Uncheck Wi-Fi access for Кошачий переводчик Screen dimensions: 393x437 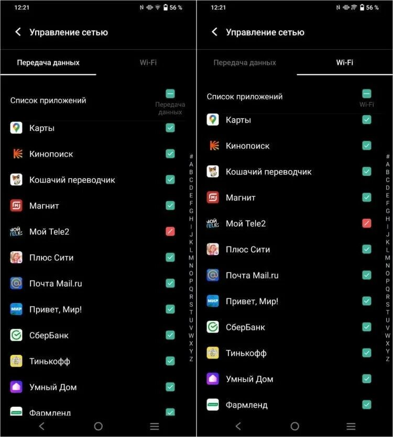[x=366, y=172]
